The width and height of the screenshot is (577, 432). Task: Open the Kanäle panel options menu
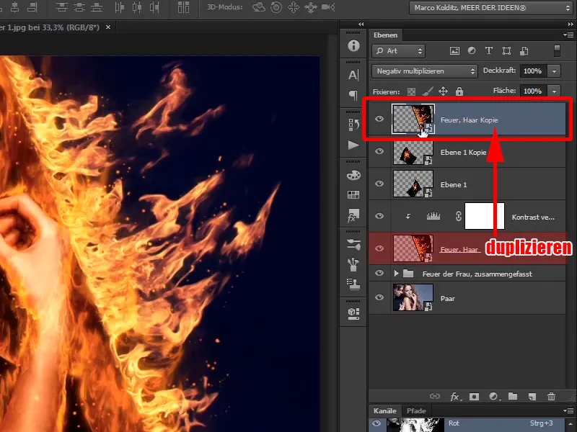click(568, 410)
